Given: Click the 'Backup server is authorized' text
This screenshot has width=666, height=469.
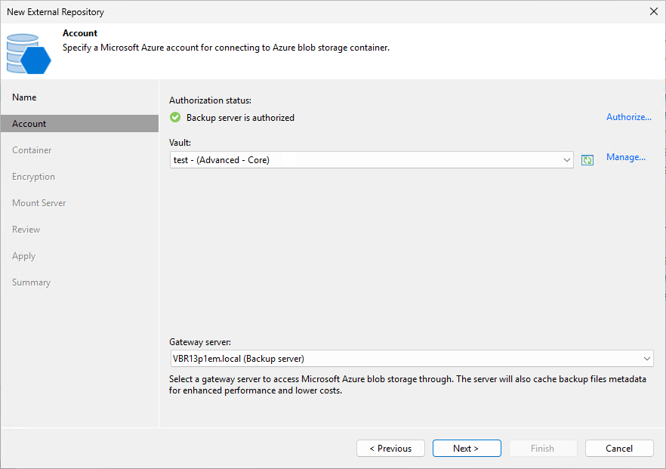Looking at the screenshot, I should [240, 118].
